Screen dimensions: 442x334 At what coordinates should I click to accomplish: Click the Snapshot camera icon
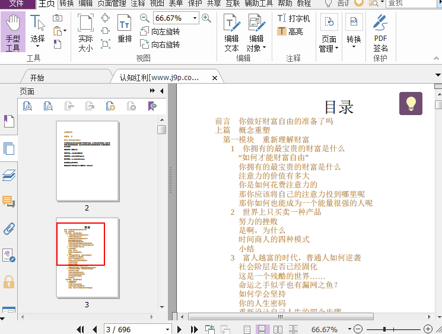pyautogui.click(x=58, y=18)
